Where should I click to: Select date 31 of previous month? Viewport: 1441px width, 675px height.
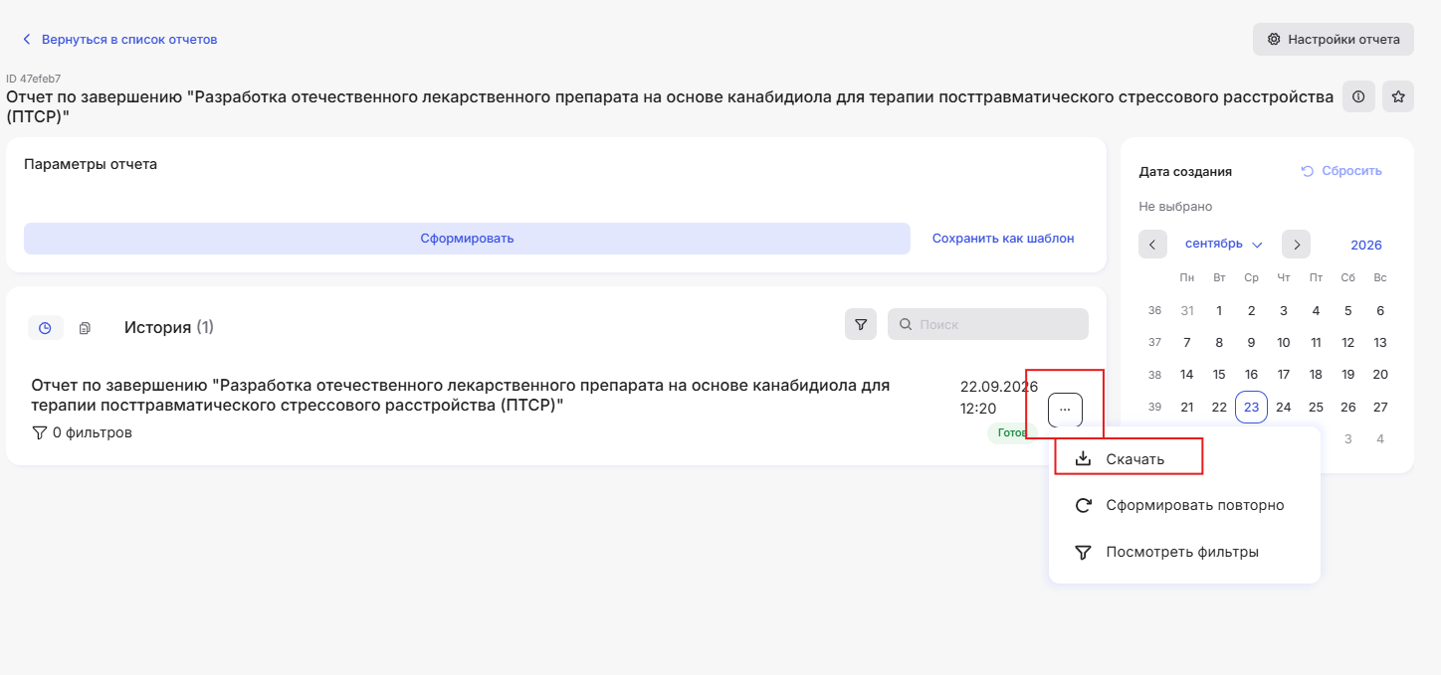coord(1187,310)
